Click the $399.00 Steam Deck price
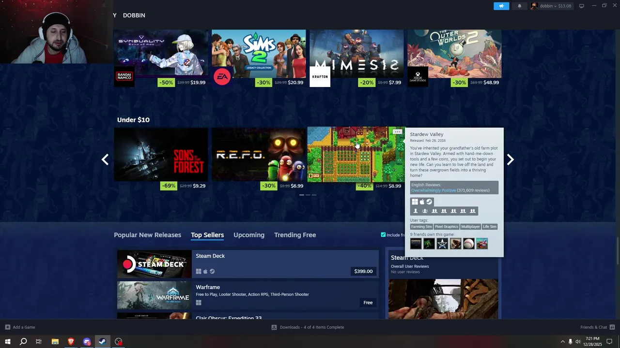This screenshot has width=620, height=348. point(363,271)
